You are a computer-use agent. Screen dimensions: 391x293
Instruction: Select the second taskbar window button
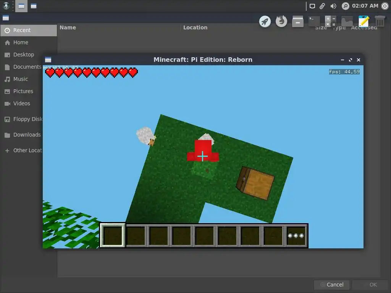pos(34,6)
